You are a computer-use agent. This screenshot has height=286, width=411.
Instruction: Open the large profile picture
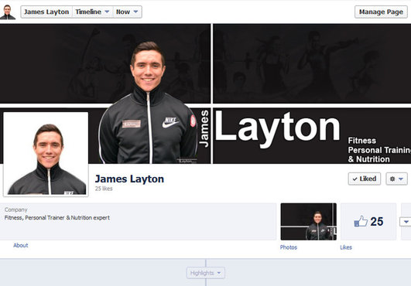(x=46, y=154)
